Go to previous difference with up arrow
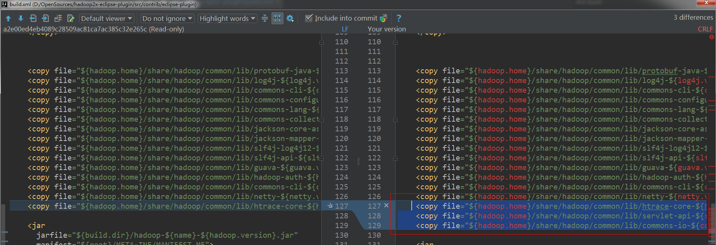Screen dimensions: 716x245 (8, 19)
